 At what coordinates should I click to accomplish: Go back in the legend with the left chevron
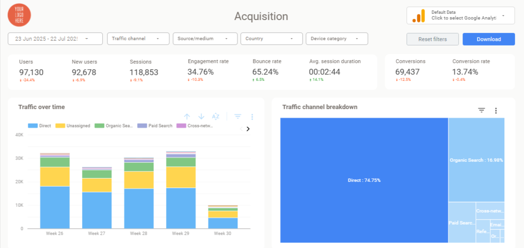(242, 129)
